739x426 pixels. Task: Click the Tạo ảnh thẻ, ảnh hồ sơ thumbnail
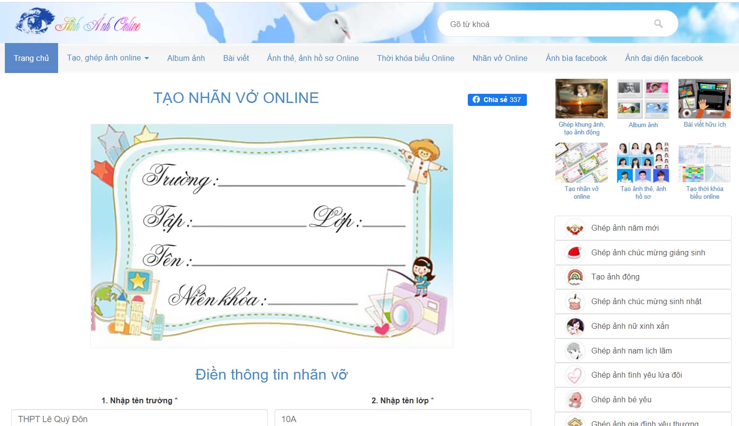[643, 162]
